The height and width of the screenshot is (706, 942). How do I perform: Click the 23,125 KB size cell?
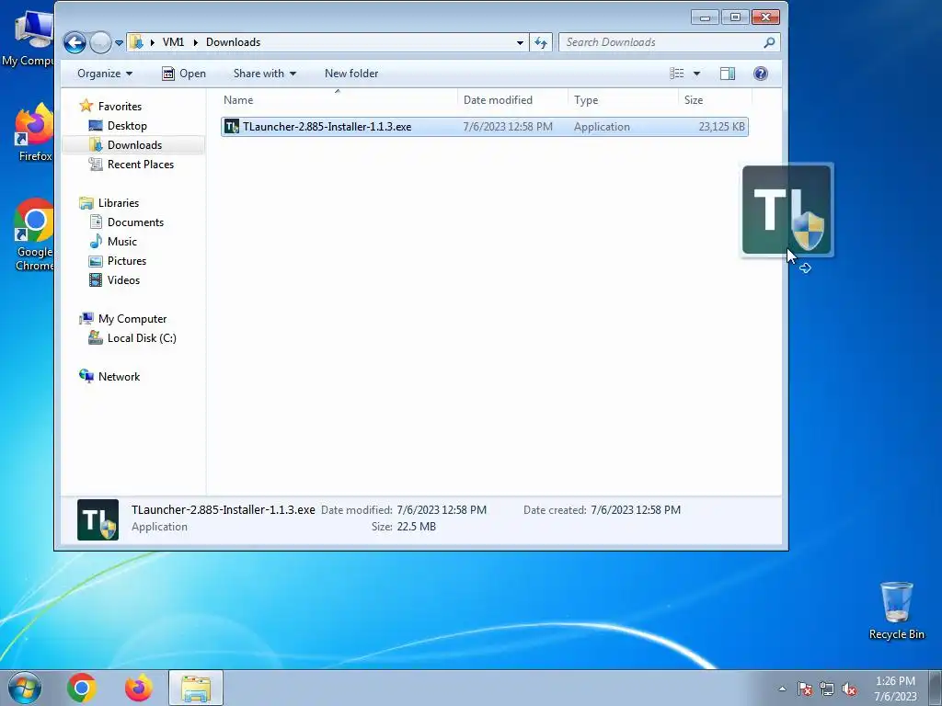pos(721,127)
